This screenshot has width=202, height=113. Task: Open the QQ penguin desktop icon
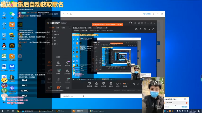[4, 47]
